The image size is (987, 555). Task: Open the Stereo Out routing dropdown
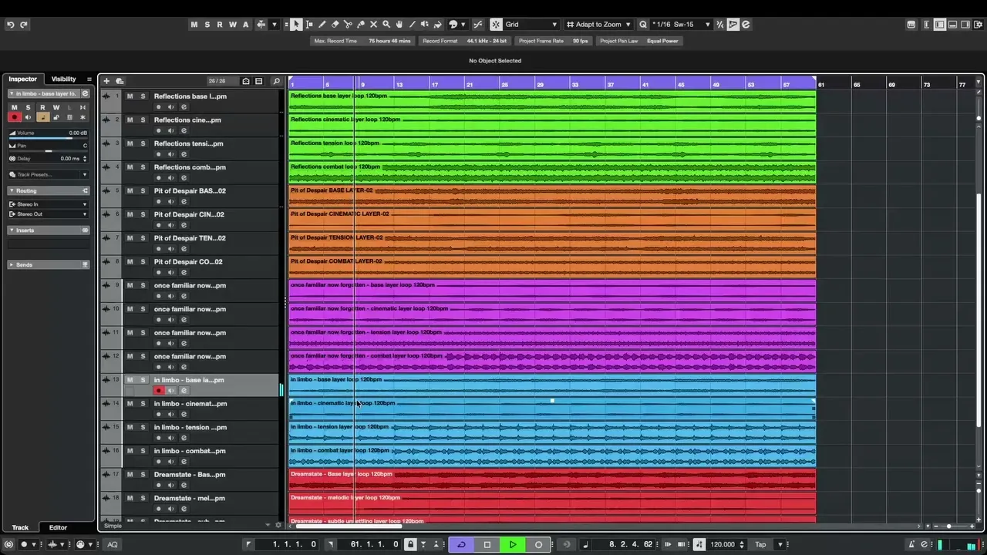pyautogui.click(x=49, y=214)
